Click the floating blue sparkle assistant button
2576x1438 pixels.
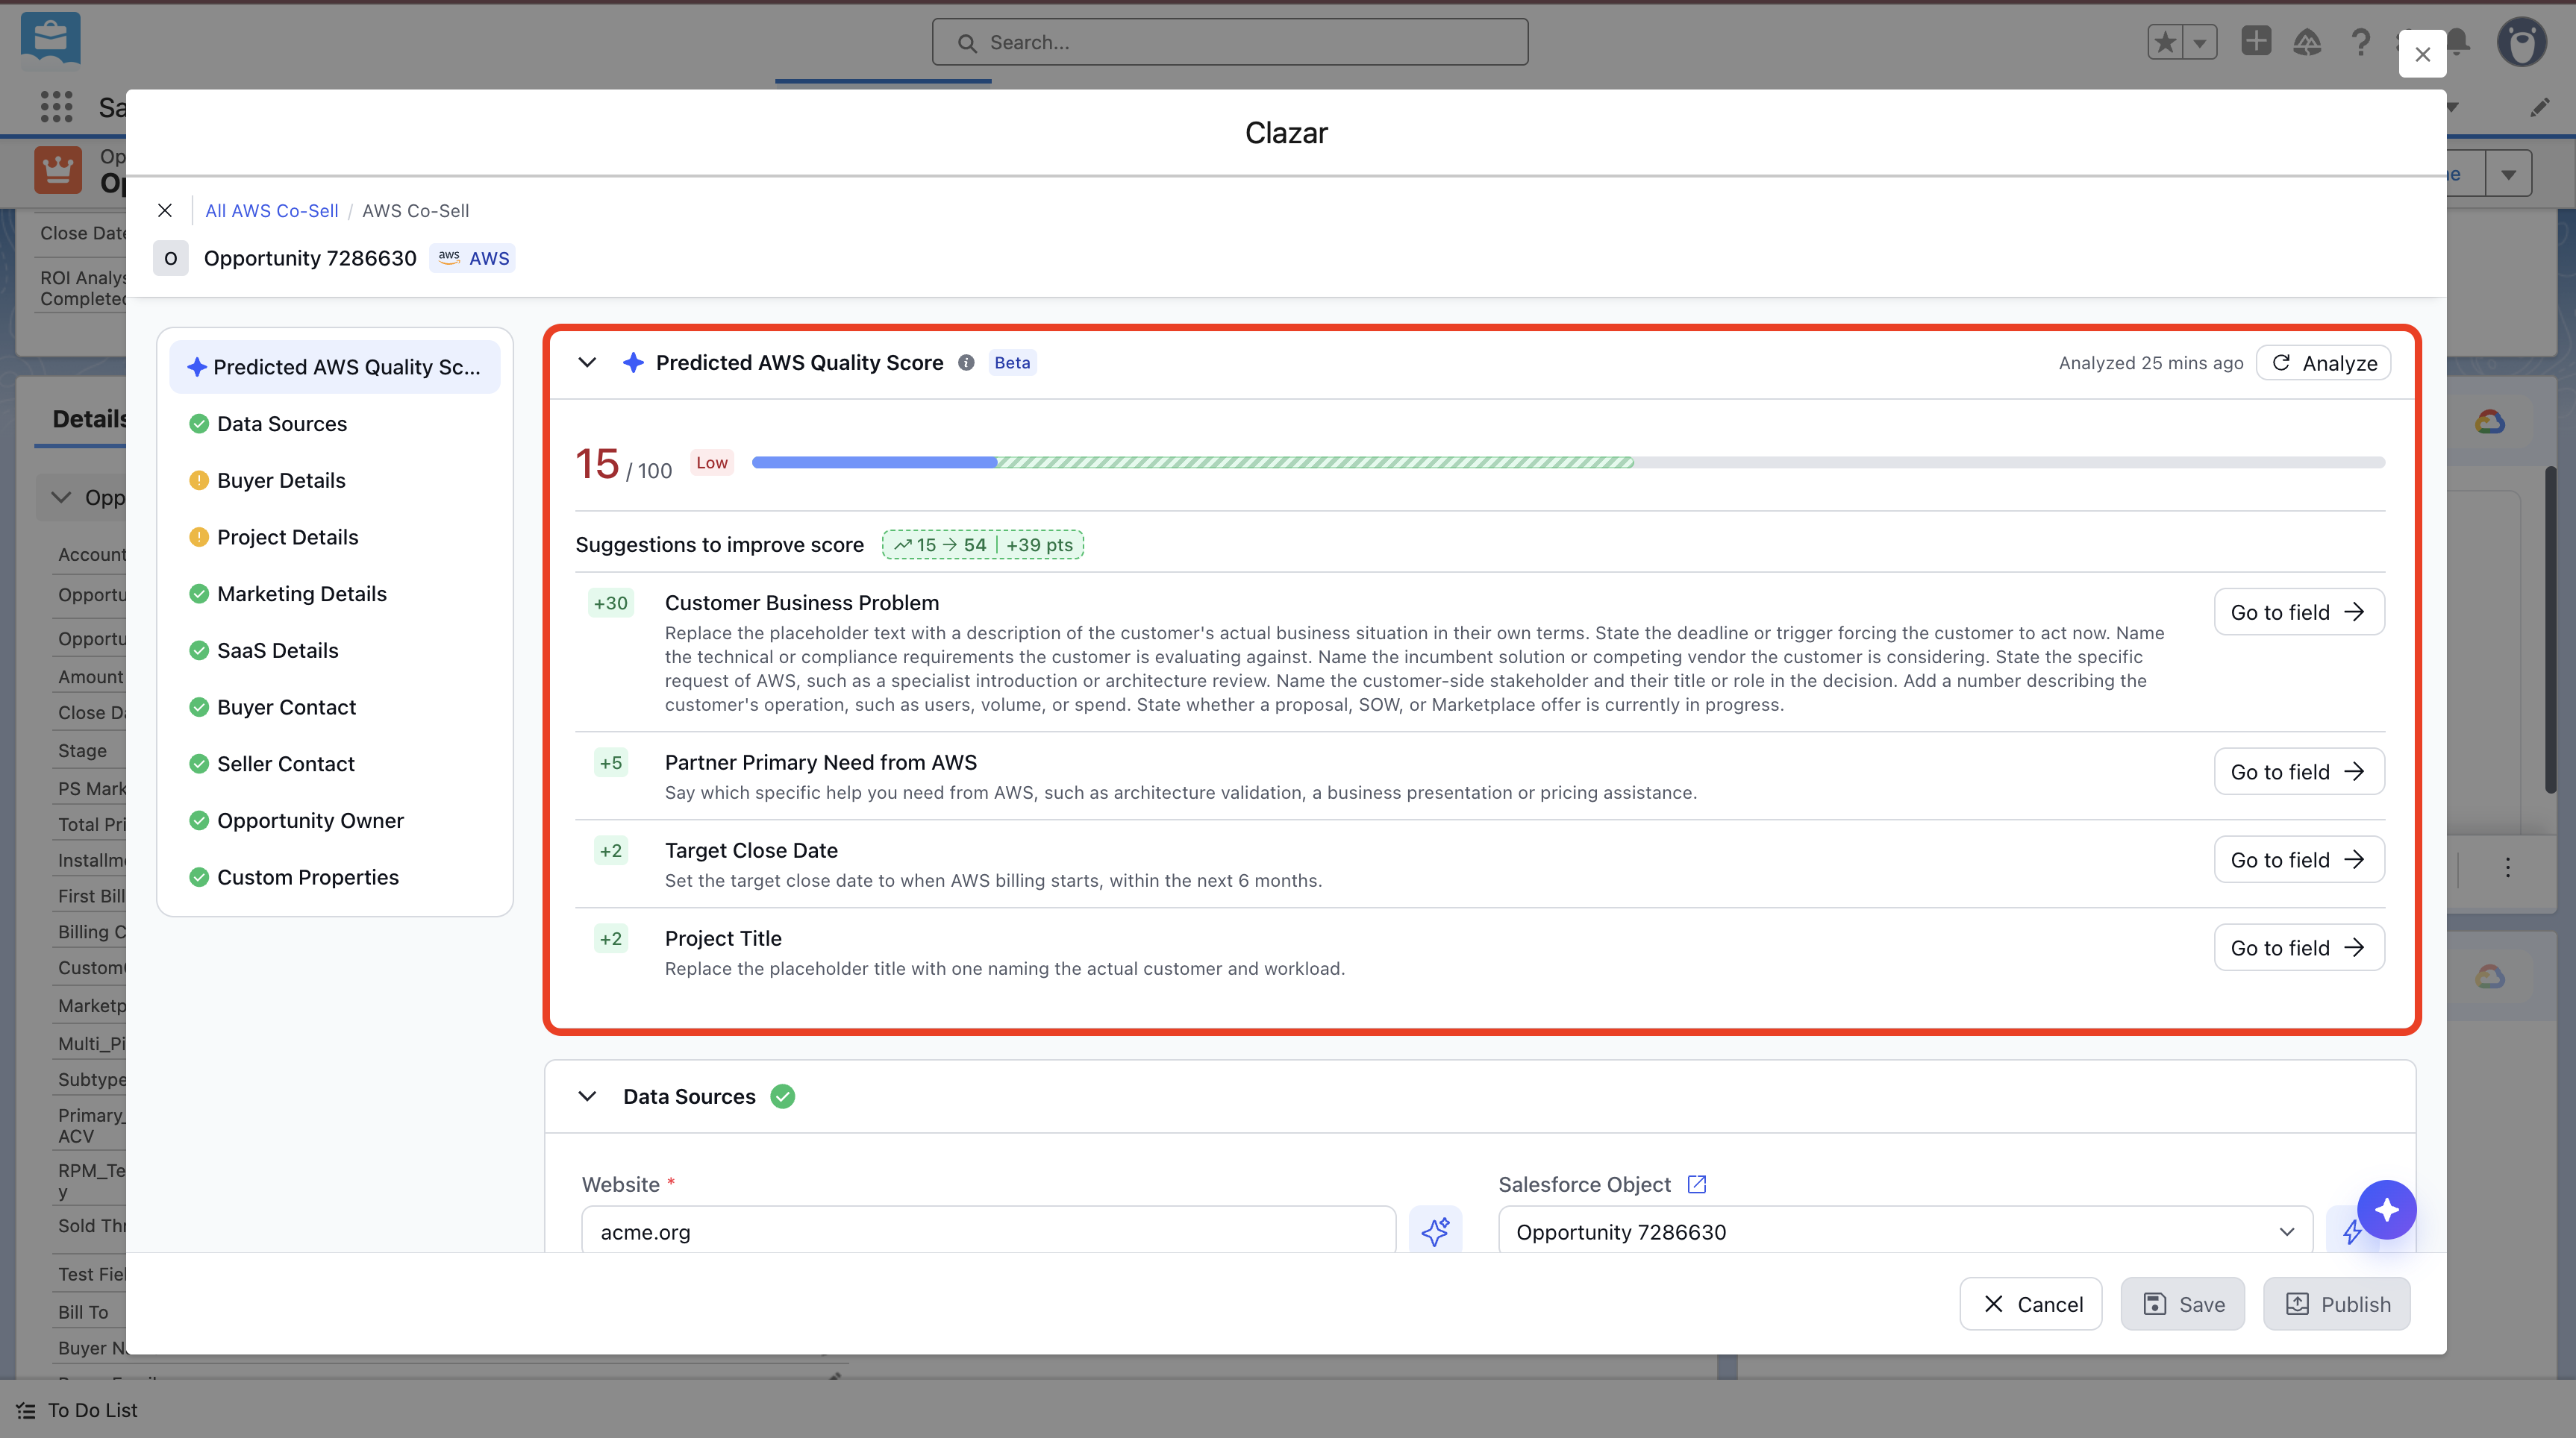tap(2386, 1209)
